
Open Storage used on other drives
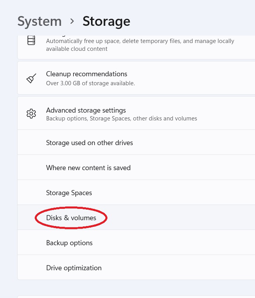tap(136, 142)
